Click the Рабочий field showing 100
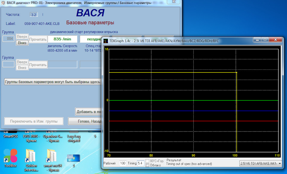Image resolution: width=287 pixels, height=174 pixels. point(123,163)
